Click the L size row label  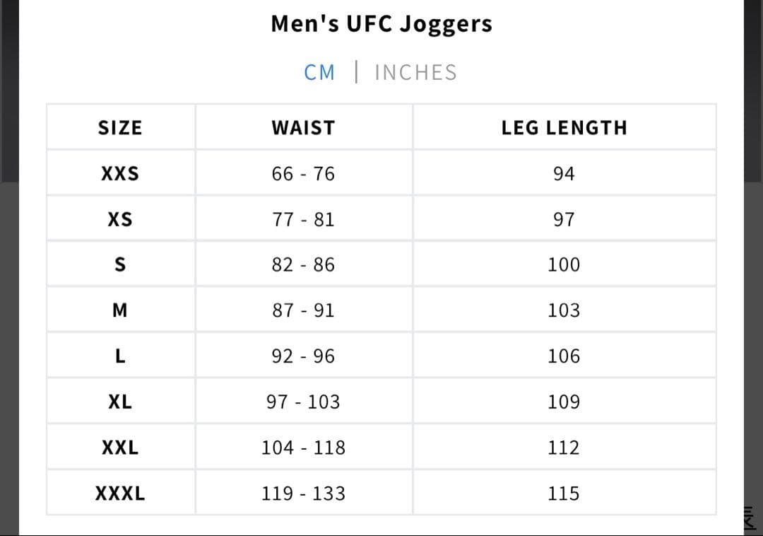point(120,356)
